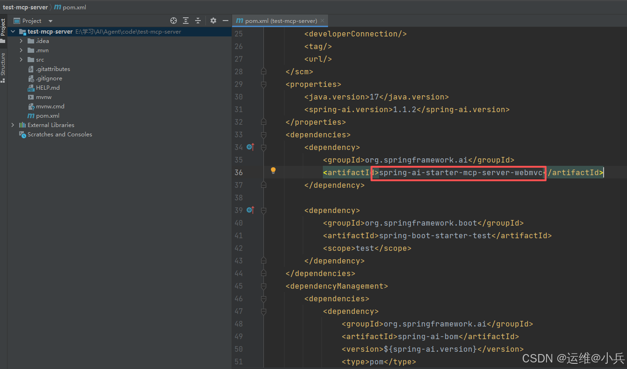Collapse the scm closing tag fold on line 28
This screenshot has height=369, width=627.
tap(263, 71)
